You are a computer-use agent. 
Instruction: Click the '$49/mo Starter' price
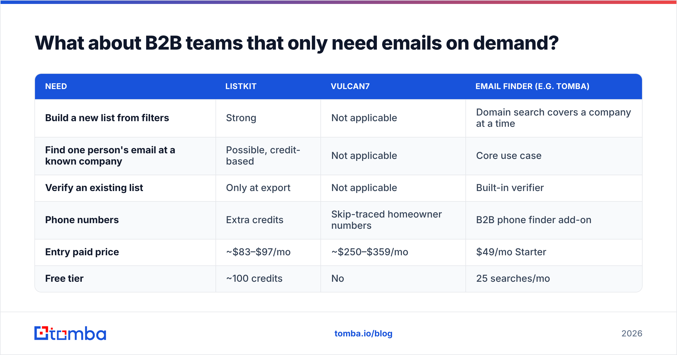[511, 252]
